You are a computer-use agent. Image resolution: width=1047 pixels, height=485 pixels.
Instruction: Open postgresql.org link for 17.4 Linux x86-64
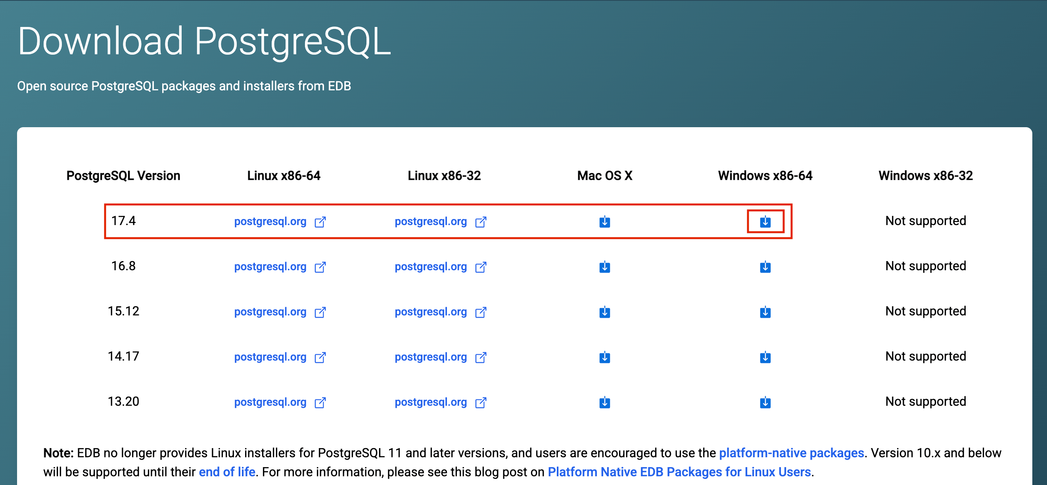pos(270,221)
